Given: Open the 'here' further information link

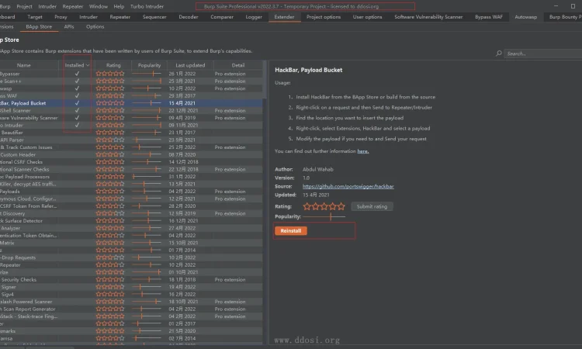Looking at the screenshot, I should point(363,151).
